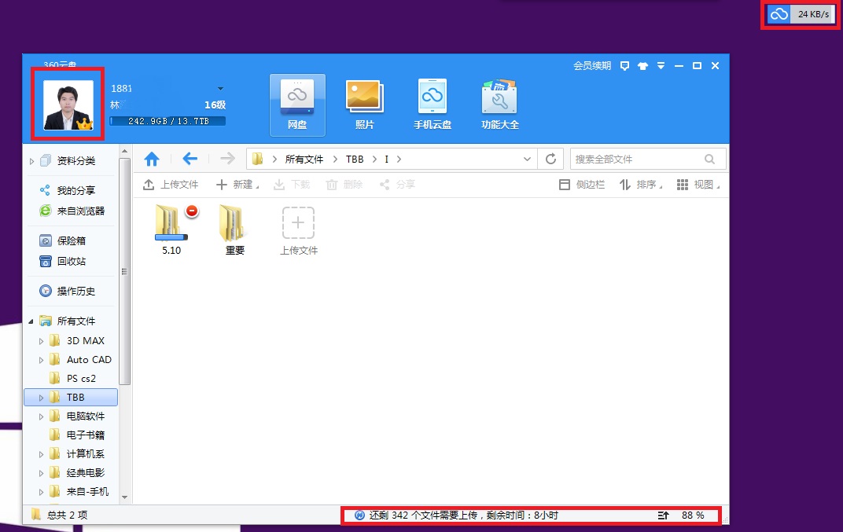
Task: Switch to the 照片 (Photos) section
Action: coord(364,102)
